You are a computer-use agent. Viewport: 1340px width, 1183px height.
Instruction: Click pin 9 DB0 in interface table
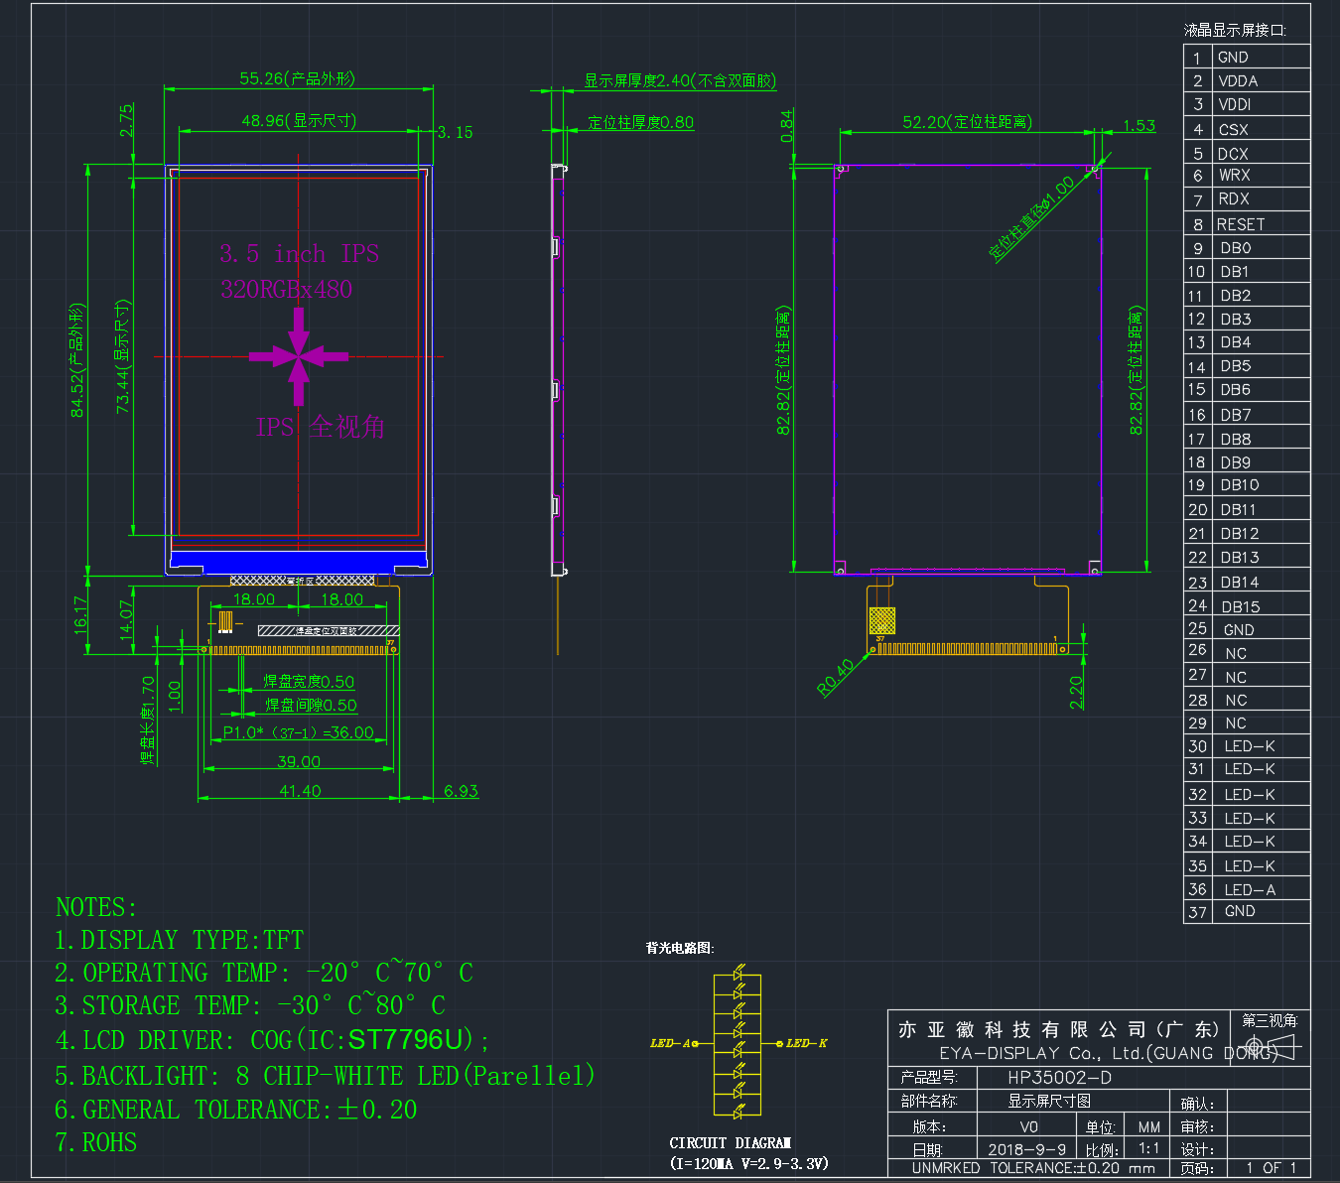[x=1247, y=248]
